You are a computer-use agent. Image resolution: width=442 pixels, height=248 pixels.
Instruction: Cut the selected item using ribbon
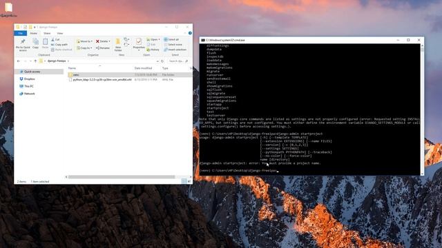(55, 40)
